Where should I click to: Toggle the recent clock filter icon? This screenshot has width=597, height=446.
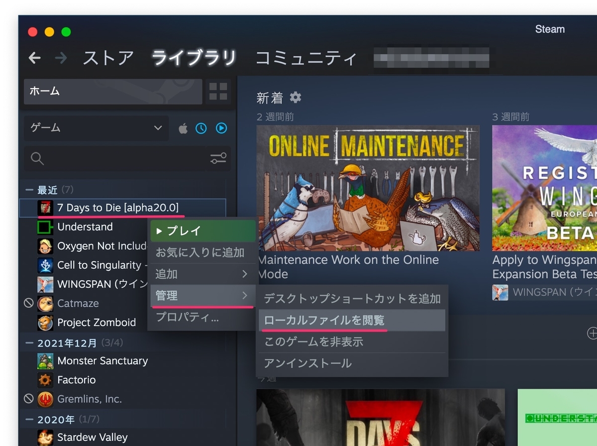tap(201, 128)
